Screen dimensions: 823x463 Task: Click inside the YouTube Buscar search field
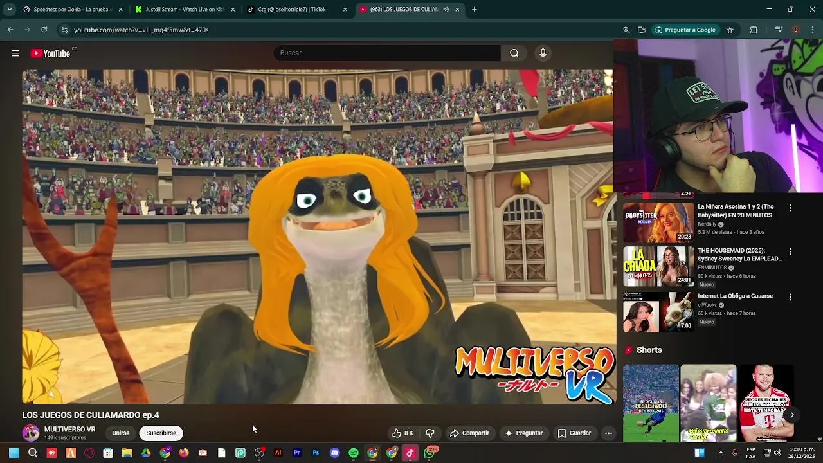(x=387, y=53)
